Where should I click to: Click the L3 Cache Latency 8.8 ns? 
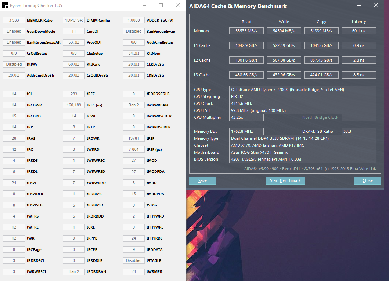359,75
